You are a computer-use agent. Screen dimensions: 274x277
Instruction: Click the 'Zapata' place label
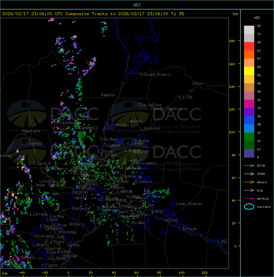pyautogui.click(x=73, y=245)
